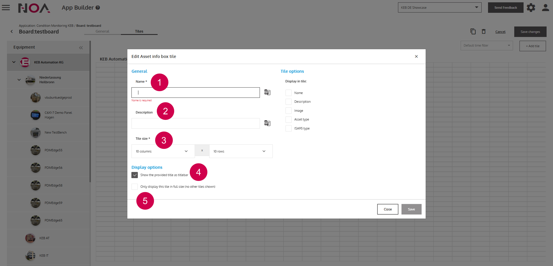Screen dimensions: 553x266
Task: Open the hamburger navigation menu
Action: [6, 7]
